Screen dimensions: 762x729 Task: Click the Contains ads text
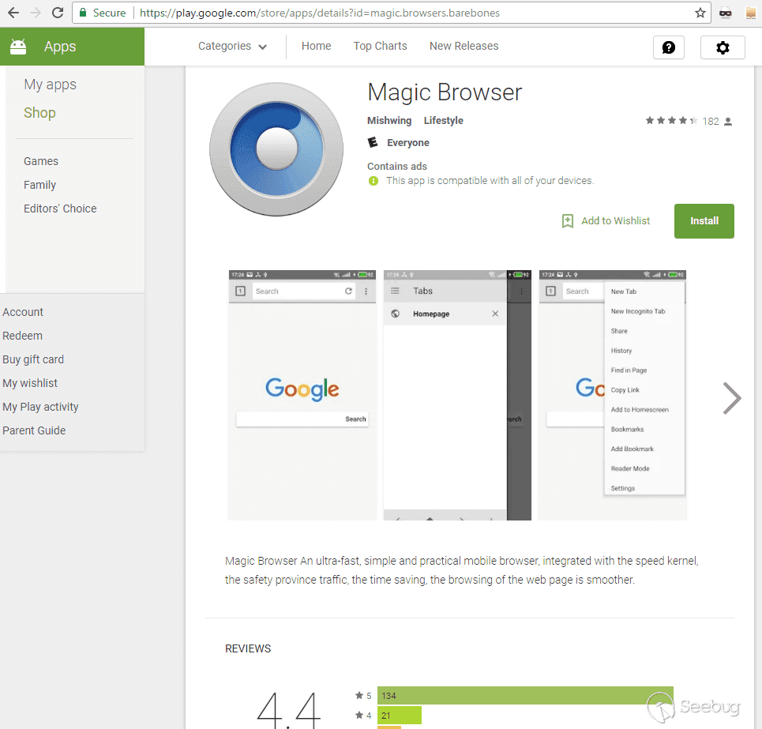[x=397, y=166]
